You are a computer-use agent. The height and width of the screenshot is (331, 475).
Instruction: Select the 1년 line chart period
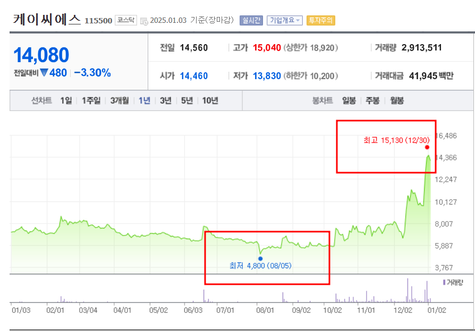tap(144, 100)
